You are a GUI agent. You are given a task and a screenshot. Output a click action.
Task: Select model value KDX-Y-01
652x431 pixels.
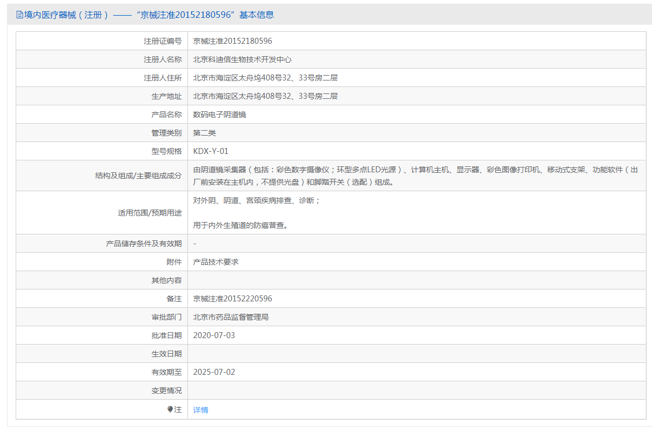pyautogui.click(x=211, y=151)
